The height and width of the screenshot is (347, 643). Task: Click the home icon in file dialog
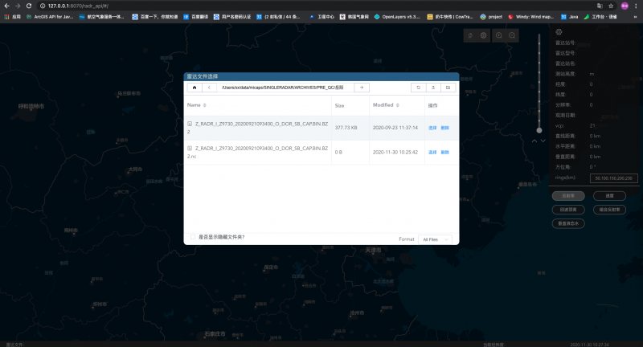click(195, 88)
